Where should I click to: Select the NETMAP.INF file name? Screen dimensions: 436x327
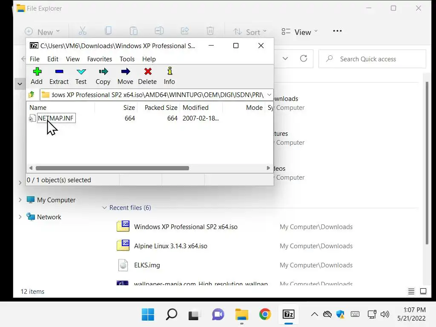56,118
